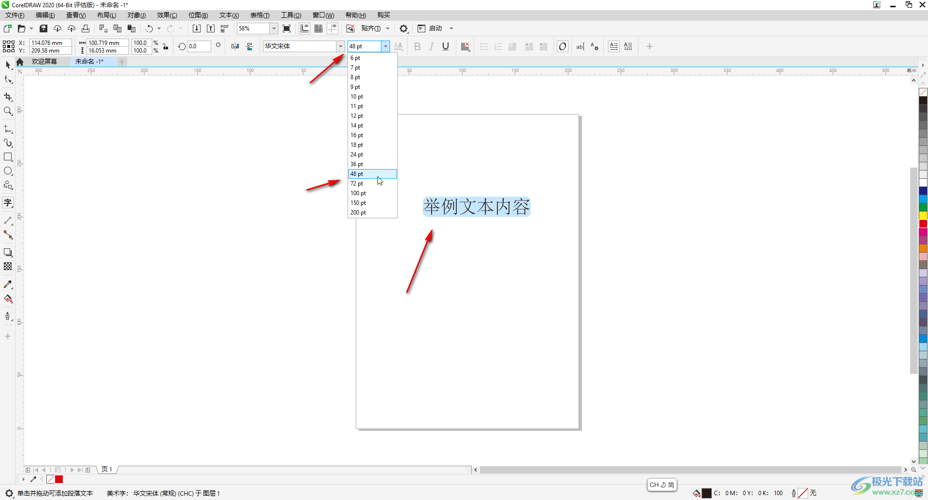Screen dimensions: 928x500
Task: Choose 24 pt from size list
Action: 372,155
